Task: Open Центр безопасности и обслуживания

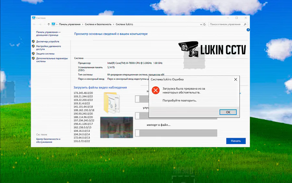Action: click(48, 140)
